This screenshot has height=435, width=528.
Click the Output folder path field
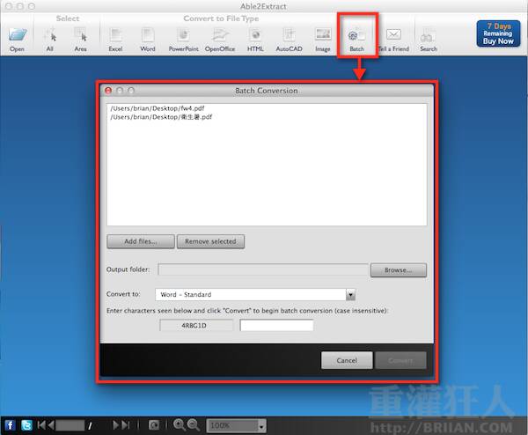click(x=263, y=269)
